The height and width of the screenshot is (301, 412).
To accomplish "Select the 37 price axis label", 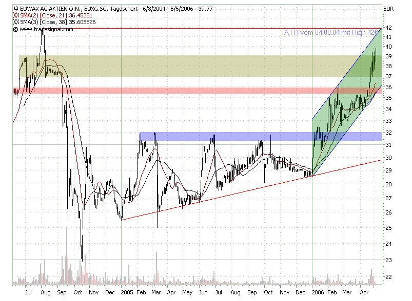I will [388, 76].
